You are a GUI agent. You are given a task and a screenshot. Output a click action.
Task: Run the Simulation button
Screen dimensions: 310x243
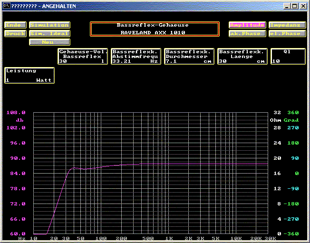pos(49,25)
